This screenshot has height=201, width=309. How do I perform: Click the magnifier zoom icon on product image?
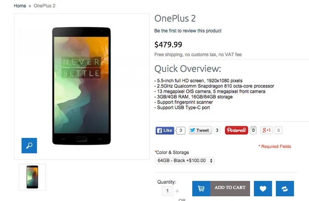[x=29, y=145]
